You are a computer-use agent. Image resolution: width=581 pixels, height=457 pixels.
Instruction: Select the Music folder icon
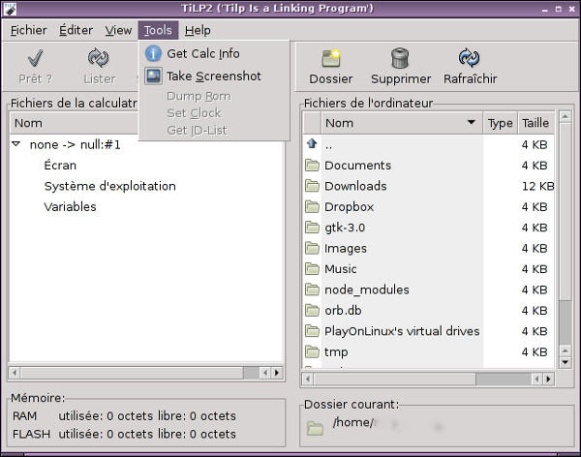(x=312, y=269)
